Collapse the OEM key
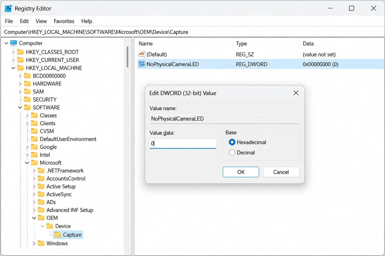This screenshot has height=256, width=385. click(x=34, y=218)
